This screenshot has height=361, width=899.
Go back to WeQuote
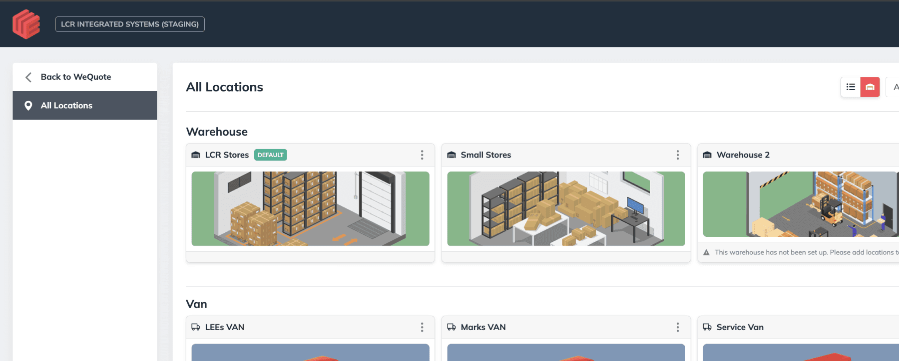85,77
